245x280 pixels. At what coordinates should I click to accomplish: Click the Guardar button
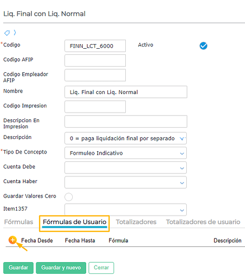[18, 268]
